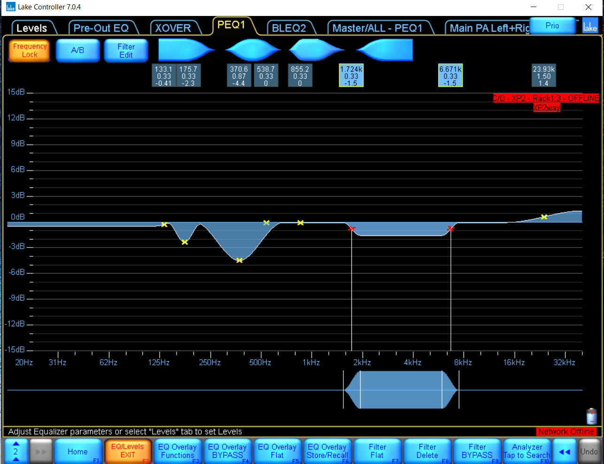The image size is (604, 464).
Task: Click the greyed double right arrow button
Action: [41, 451]
